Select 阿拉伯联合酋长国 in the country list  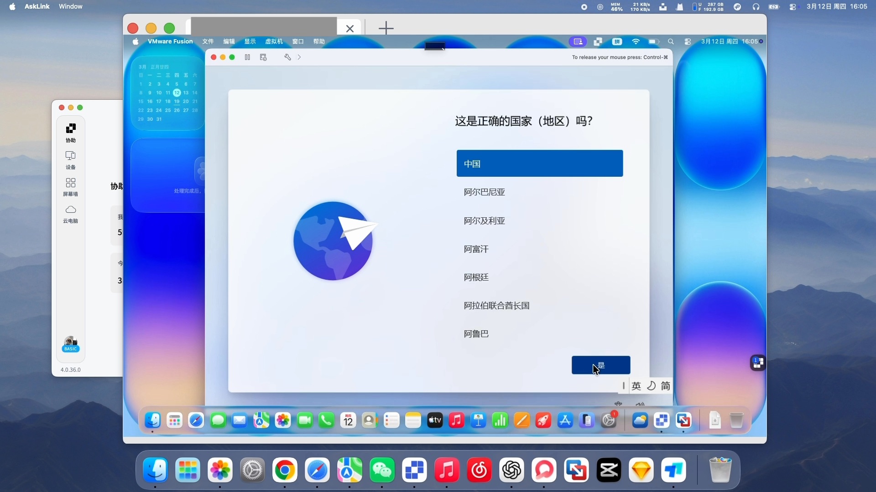(540, 306)
